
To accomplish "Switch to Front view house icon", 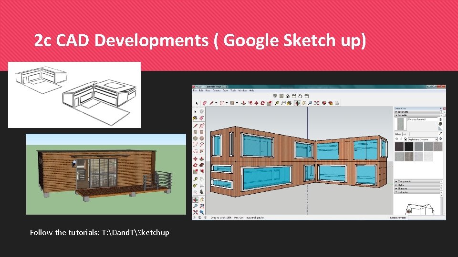I will click(288, 96).
